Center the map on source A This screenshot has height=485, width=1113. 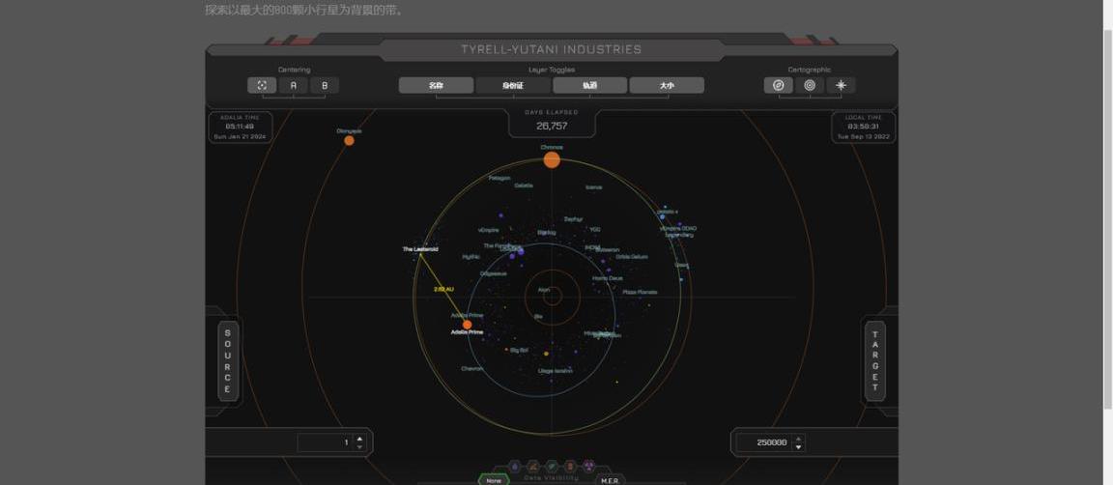point(293,85)
